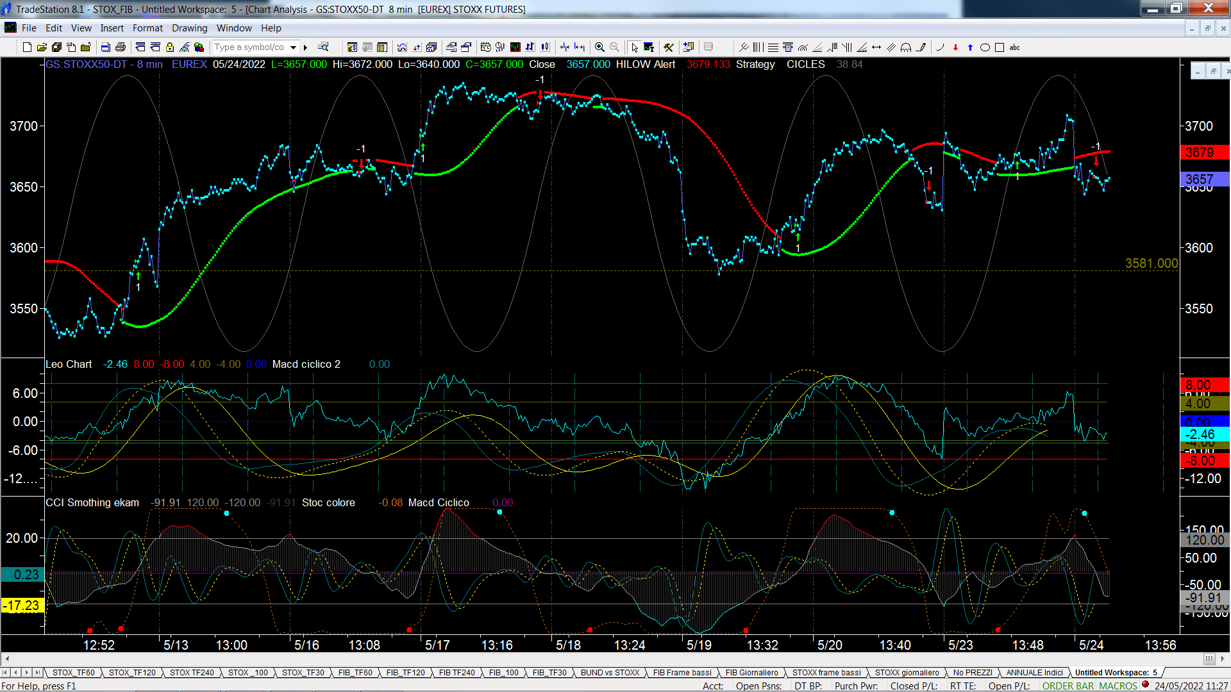Viewport: 1231px width, 692px height.
Task: Select the vertical lines drawing tool
Action: [758, 47]
